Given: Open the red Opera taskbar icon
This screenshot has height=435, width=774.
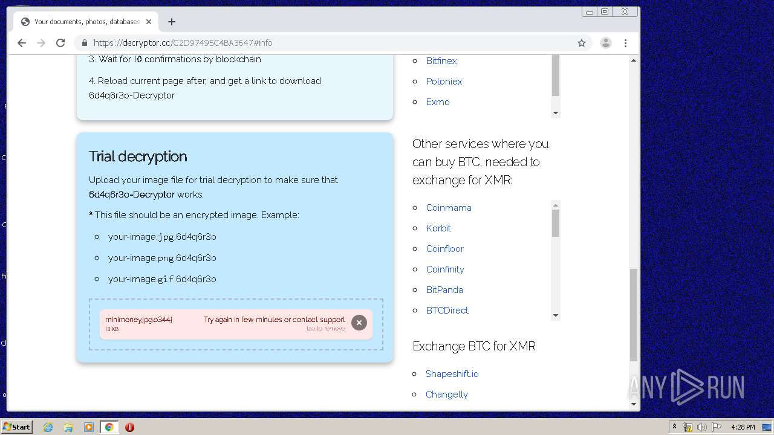Looking at the screenshot, I should (x=129, y=427).
